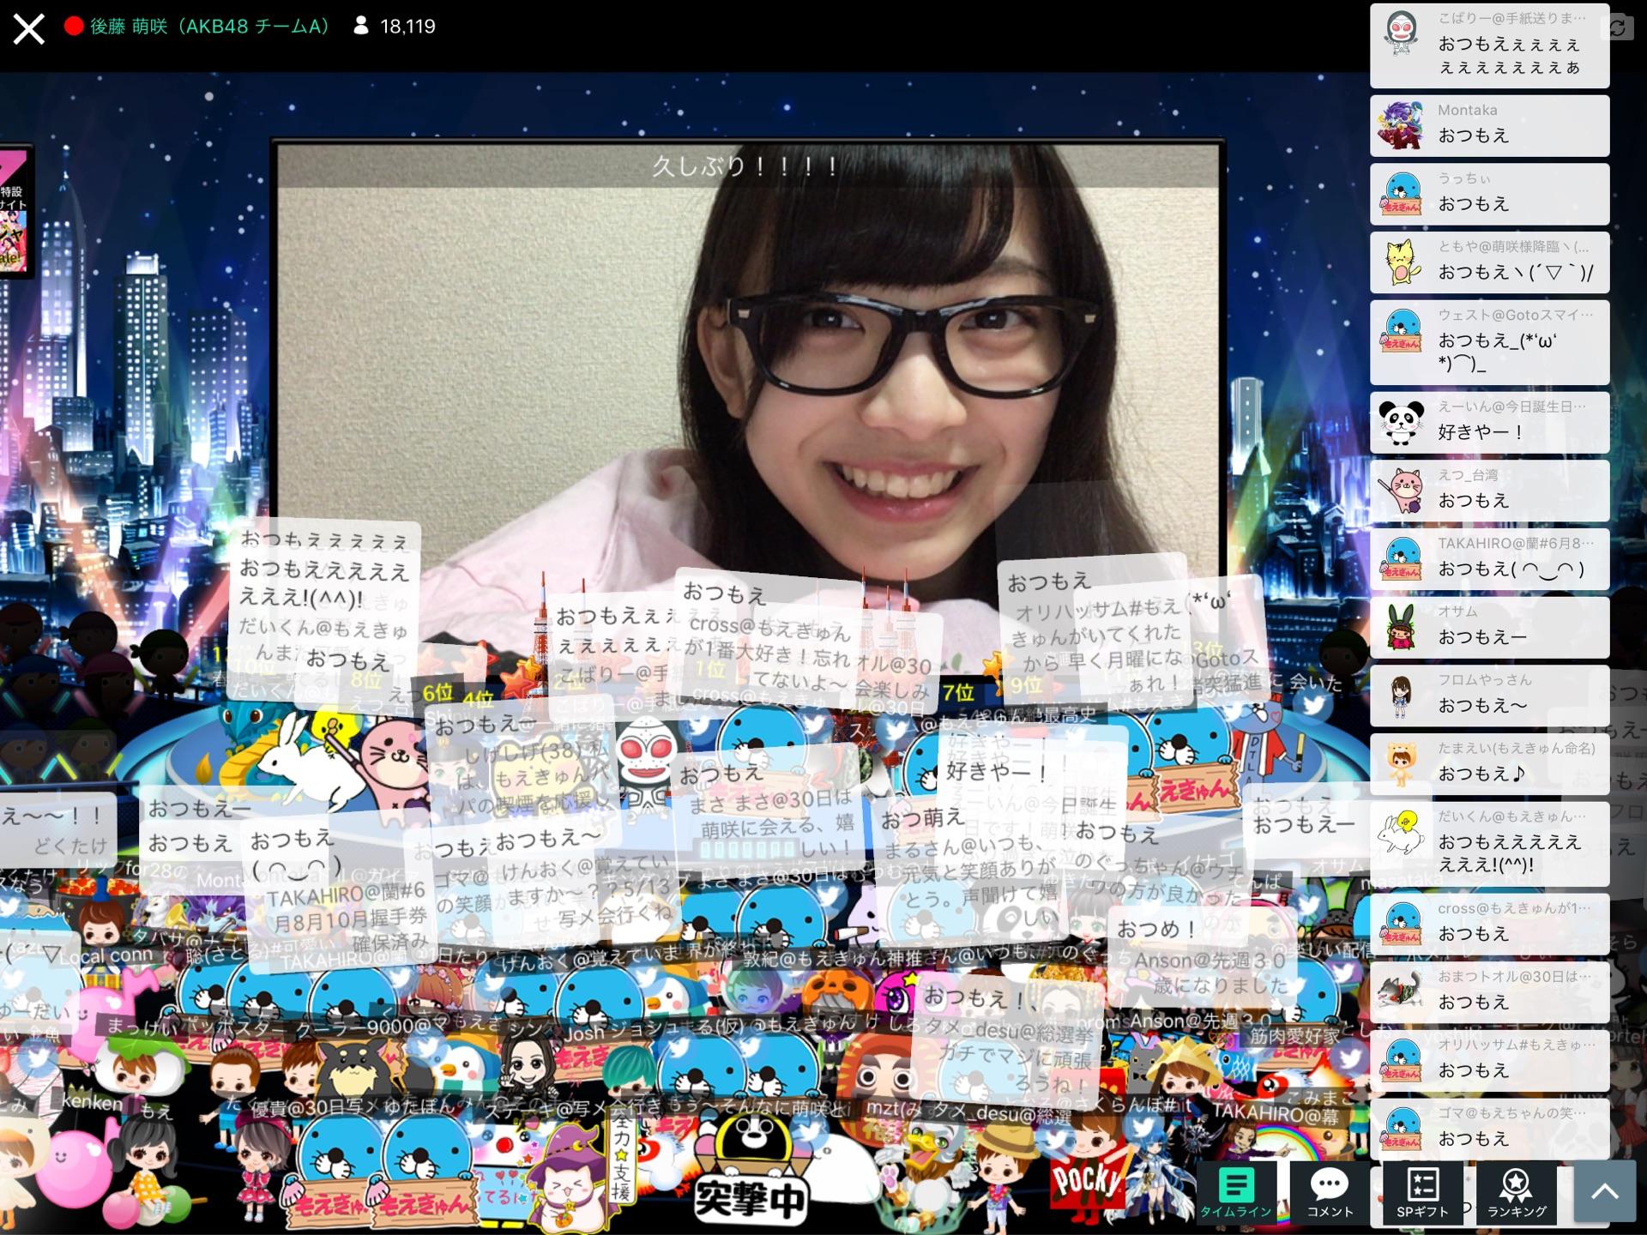Open the コメント comment tab

pyautogui.click(x=1329, y=1192)
